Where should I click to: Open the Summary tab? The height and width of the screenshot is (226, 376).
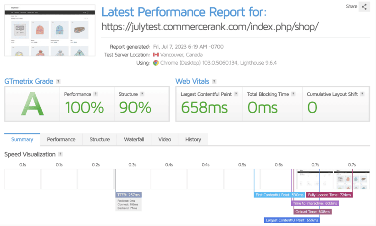click(x=22, y=139)
